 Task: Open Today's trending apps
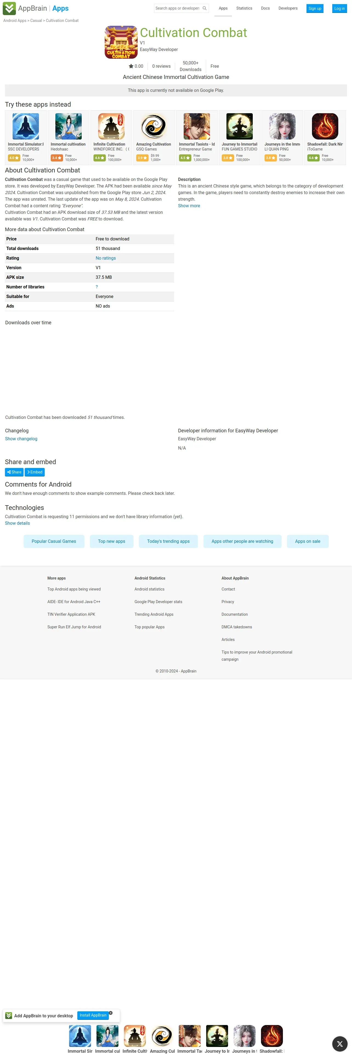168,541
